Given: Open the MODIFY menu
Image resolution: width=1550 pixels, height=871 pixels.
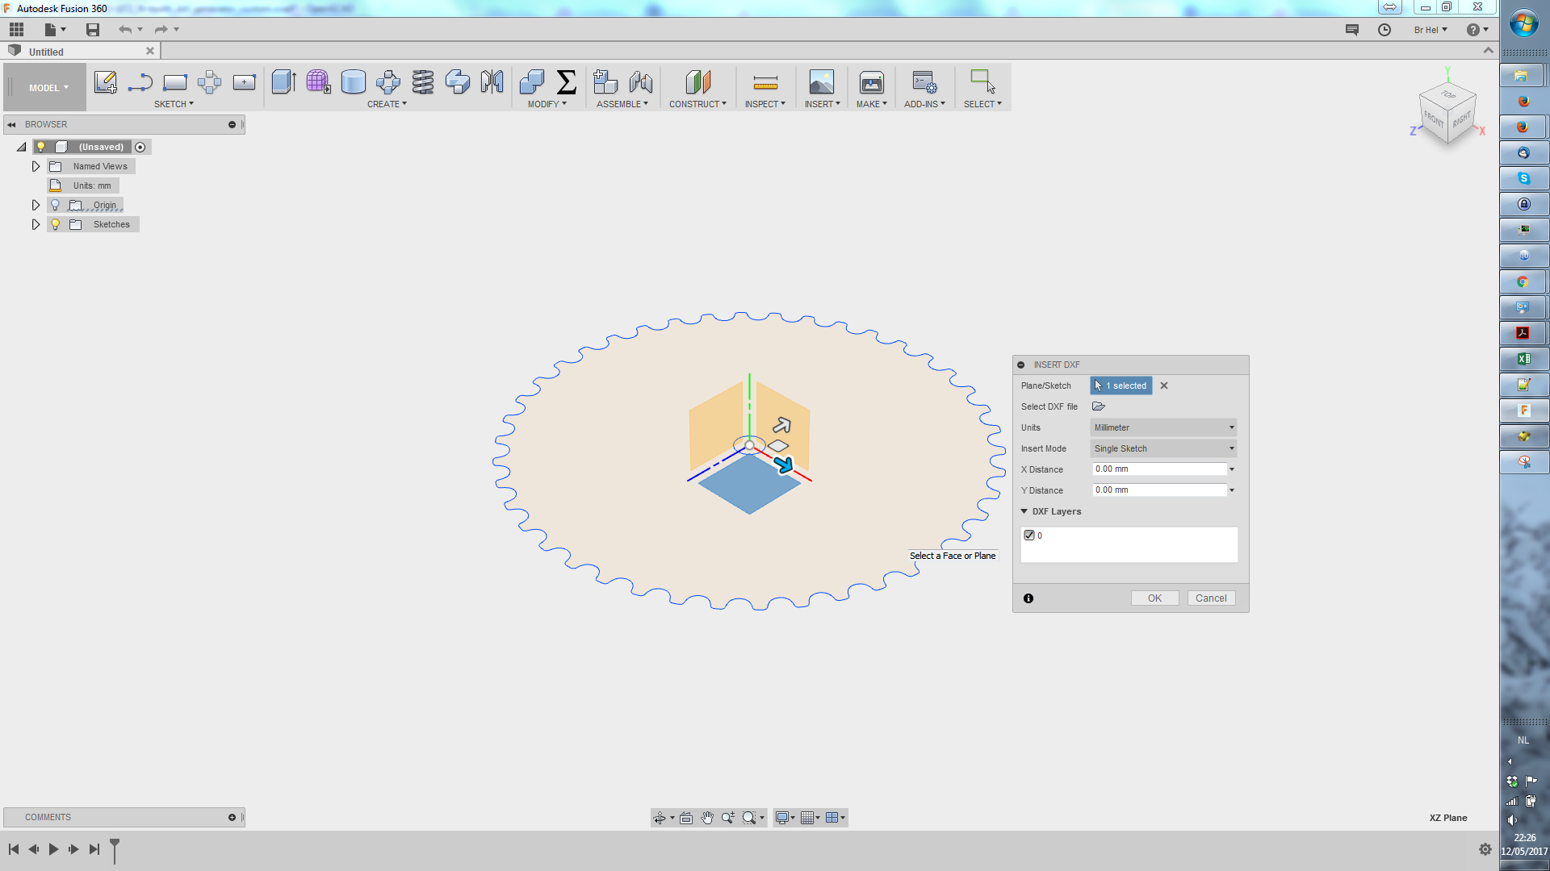Looking at the screenshot, I should pos(547,104).
